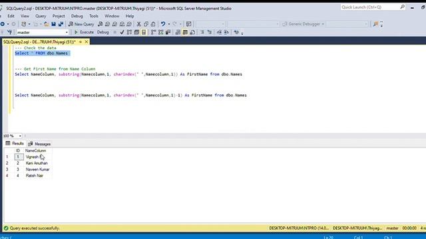The width and height of the screenshot is (426, 239).
Task: Click the Save All icon
Action: pyautogui.click(x=61, y=24)
